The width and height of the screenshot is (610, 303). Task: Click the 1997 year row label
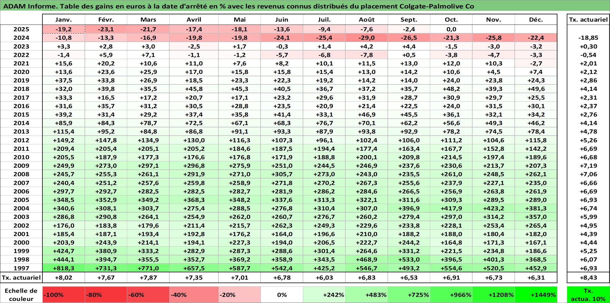click(21, 268)
